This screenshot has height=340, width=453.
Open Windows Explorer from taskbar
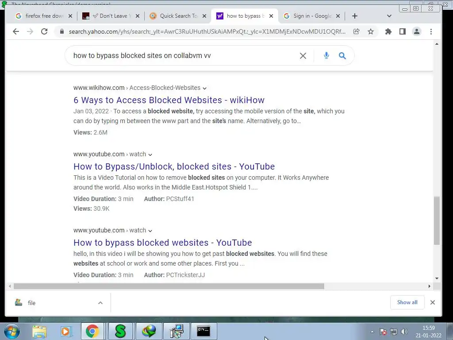(x=39, y=331)
